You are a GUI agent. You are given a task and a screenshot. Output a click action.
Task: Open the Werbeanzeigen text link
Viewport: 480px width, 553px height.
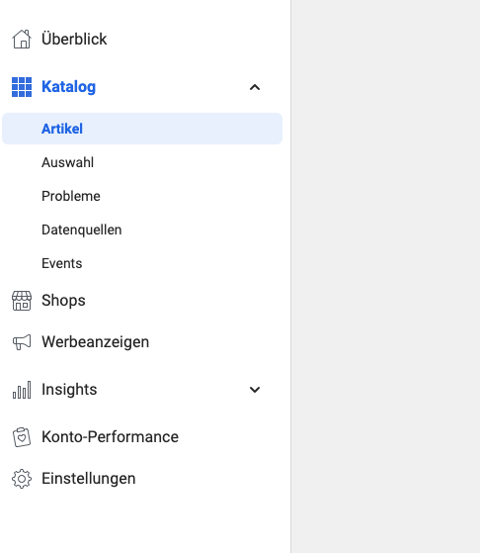tap(96, 342)
